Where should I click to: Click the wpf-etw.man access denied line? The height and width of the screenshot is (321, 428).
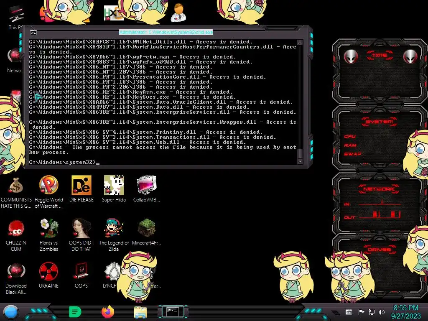[132, 57]
